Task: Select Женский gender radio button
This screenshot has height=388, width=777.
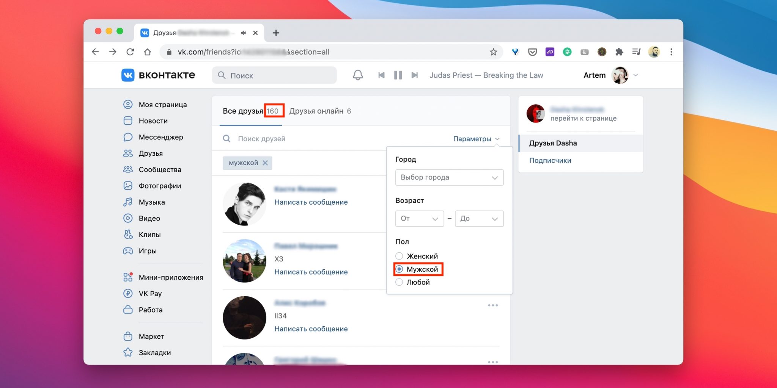Action: [x=399, y=256]
